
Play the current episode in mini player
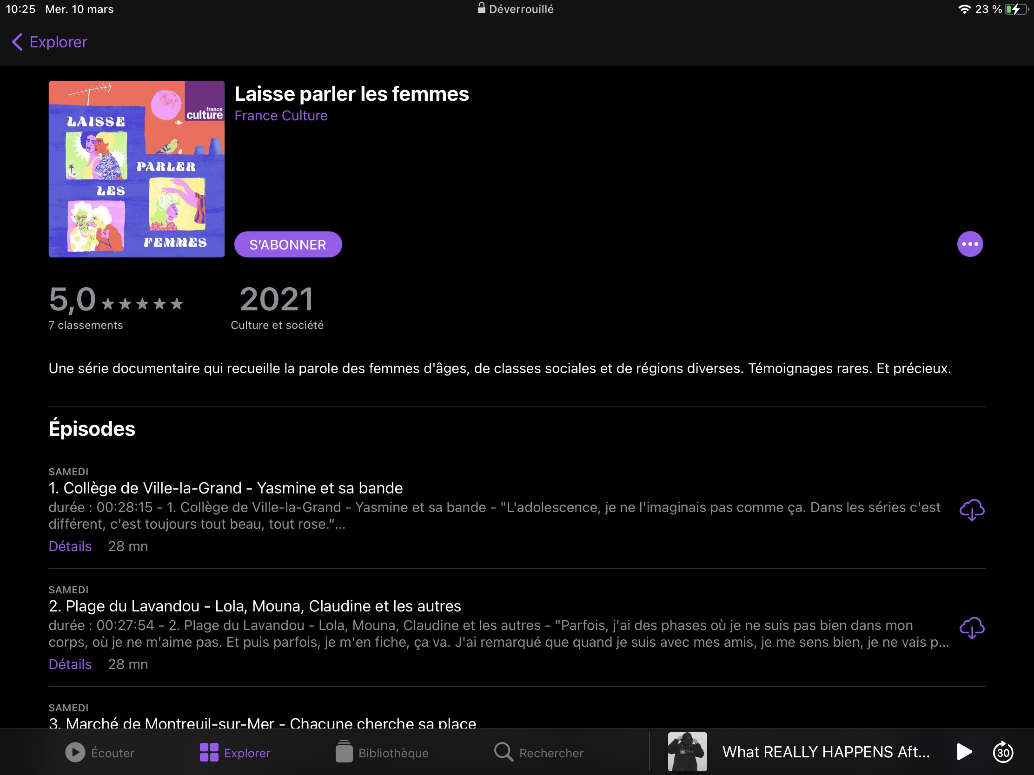tap(964, 752)
